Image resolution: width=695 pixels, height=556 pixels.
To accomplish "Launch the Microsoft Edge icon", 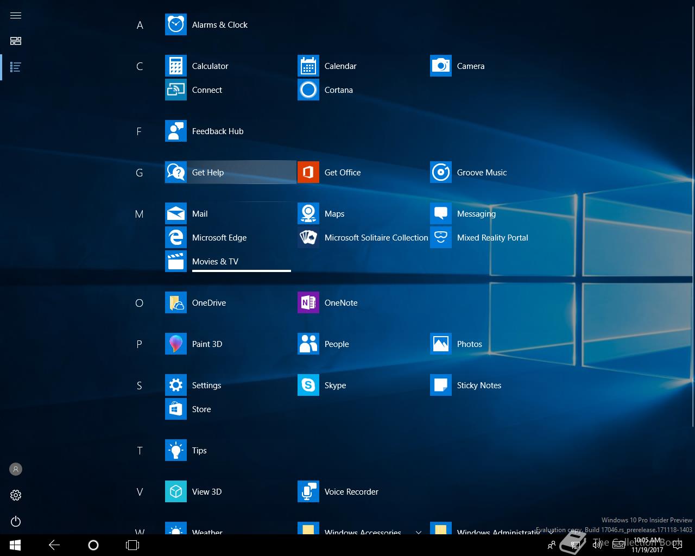I will (x=176, y=238).
